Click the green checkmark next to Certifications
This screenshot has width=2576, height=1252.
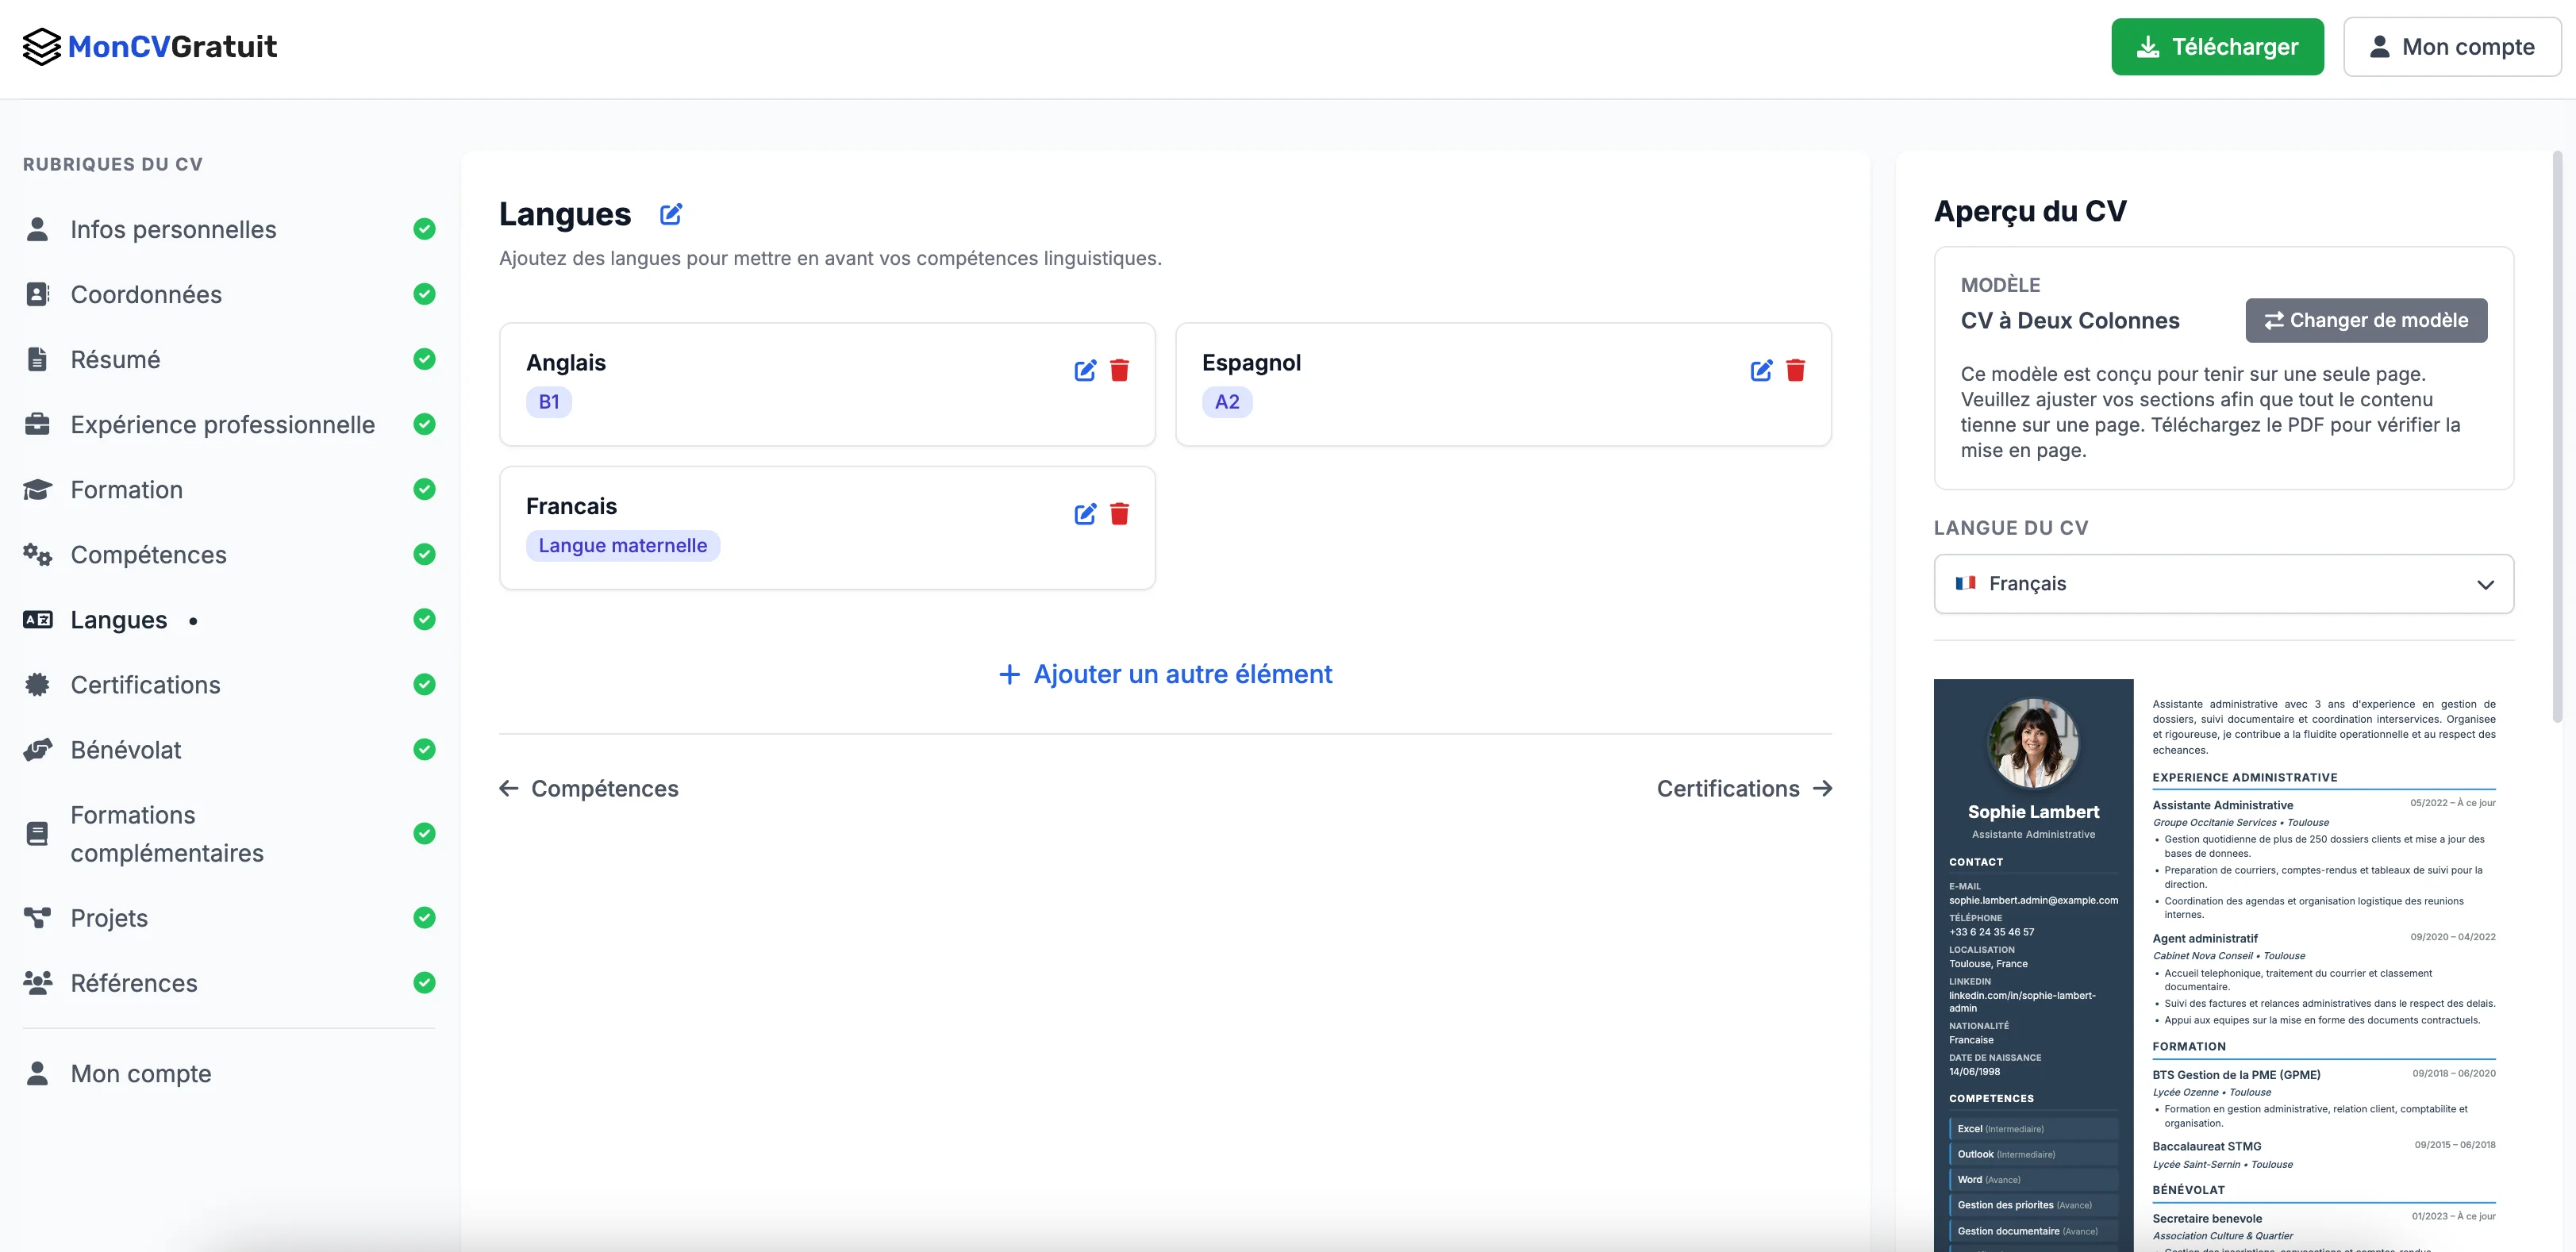pos(425,684)
